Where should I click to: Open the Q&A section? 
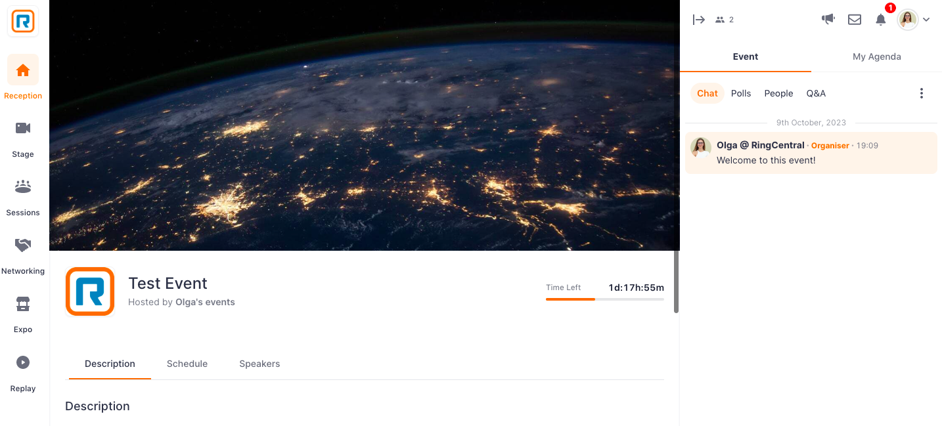coord(816,93)
